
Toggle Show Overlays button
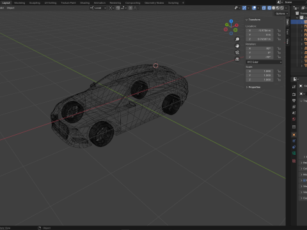click(x=254, y=8)
